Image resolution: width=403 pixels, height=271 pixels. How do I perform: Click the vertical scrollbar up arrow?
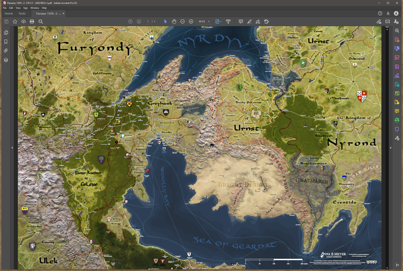(x=387, y=29)
